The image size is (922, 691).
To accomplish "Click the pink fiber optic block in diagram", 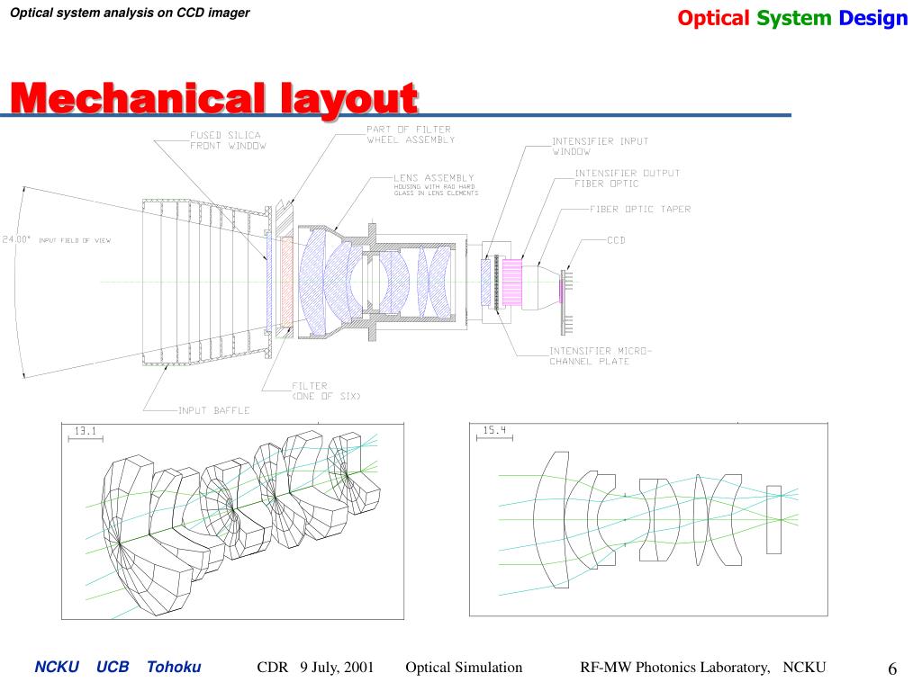I will pyautogui.click(x=511, y=283).
